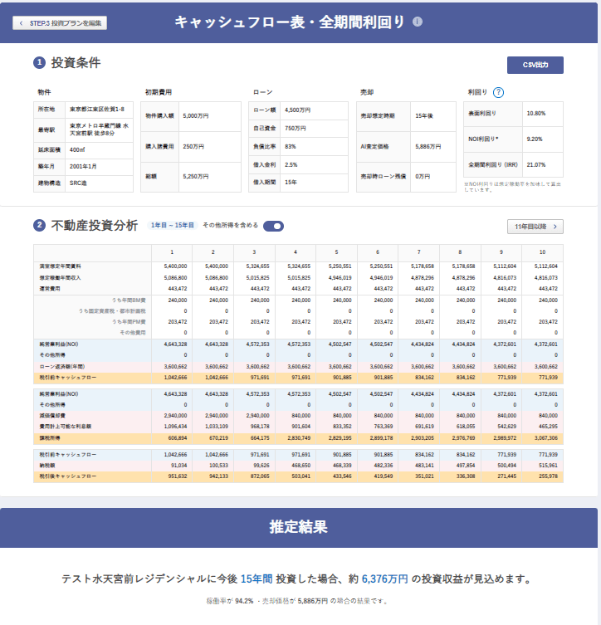Click year 7 納税額 value 483,141
The width and height of the screenshot is (601, 625).
pos(424,466)
